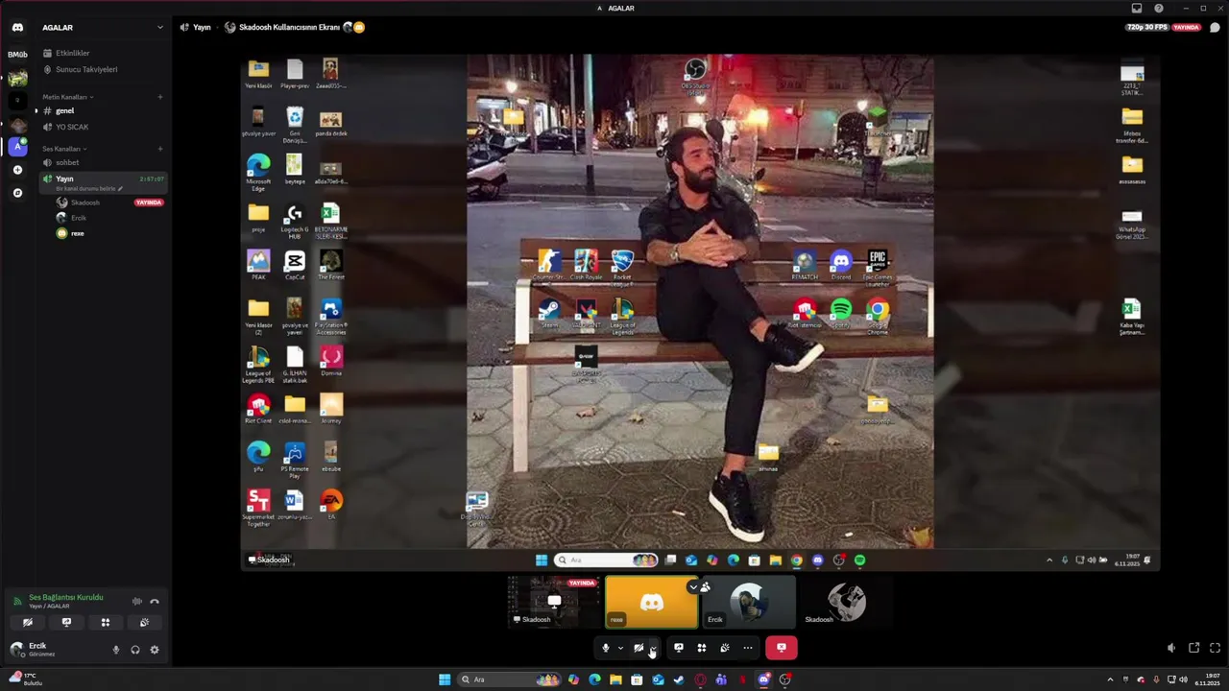The height and width of the screenshot is (691, 1229).
Task: Open rexe in the voice member list
Action: point(108,233)
